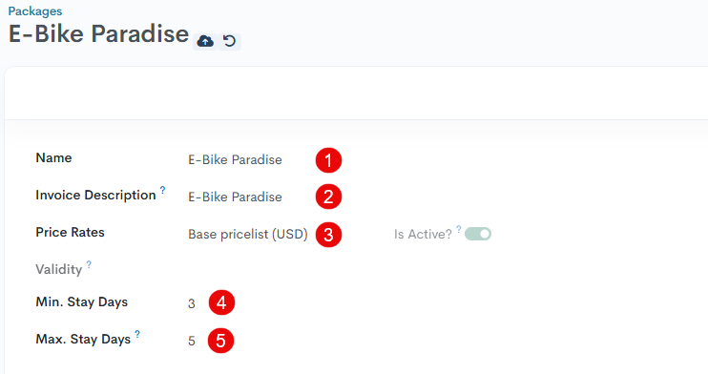Click the Name field E-Bike Paradise
The image size is (708, 374).
tap(235, 160)
